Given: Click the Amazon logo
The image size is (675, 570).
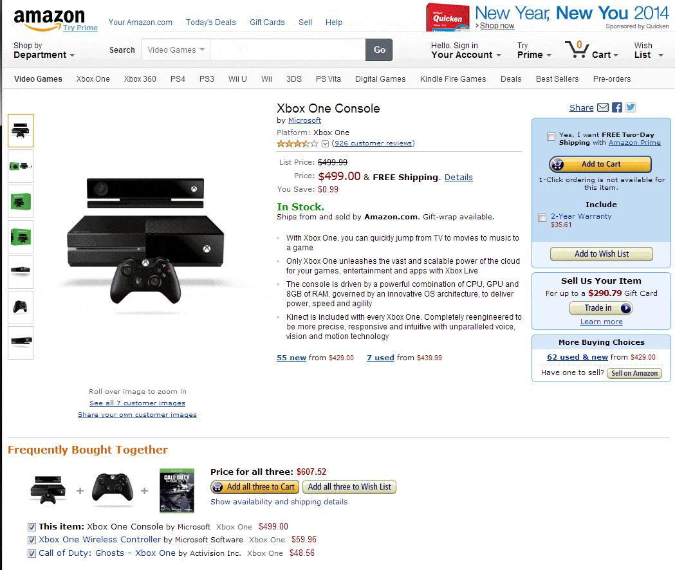Looking at the screenshot, I should pos(50,19).
